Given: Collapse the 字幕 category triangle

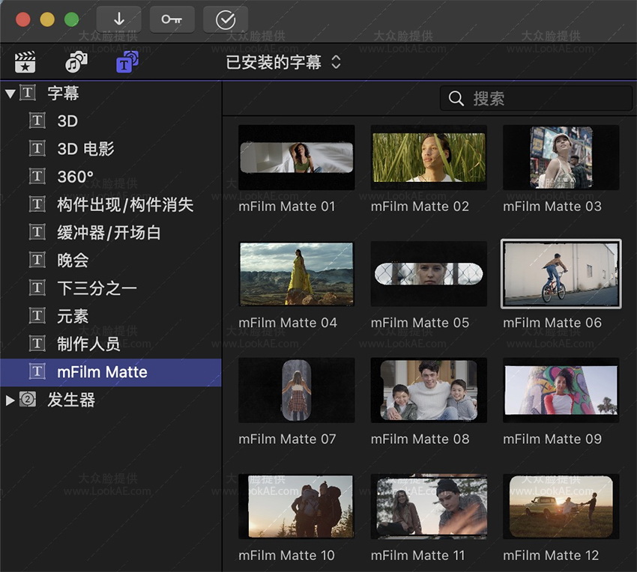Looking at the screenshot, I should [x=10, y=93].
